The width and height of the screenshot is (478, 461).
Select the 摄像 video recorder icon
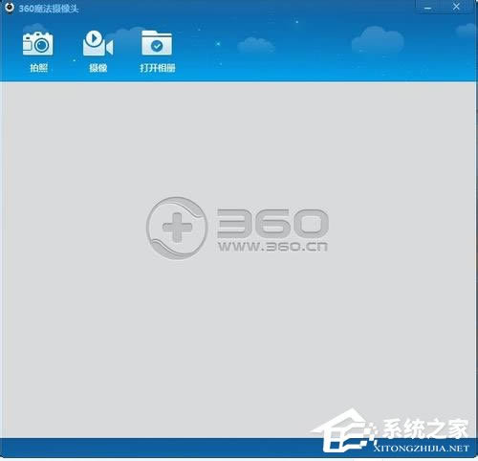point(98,43)
